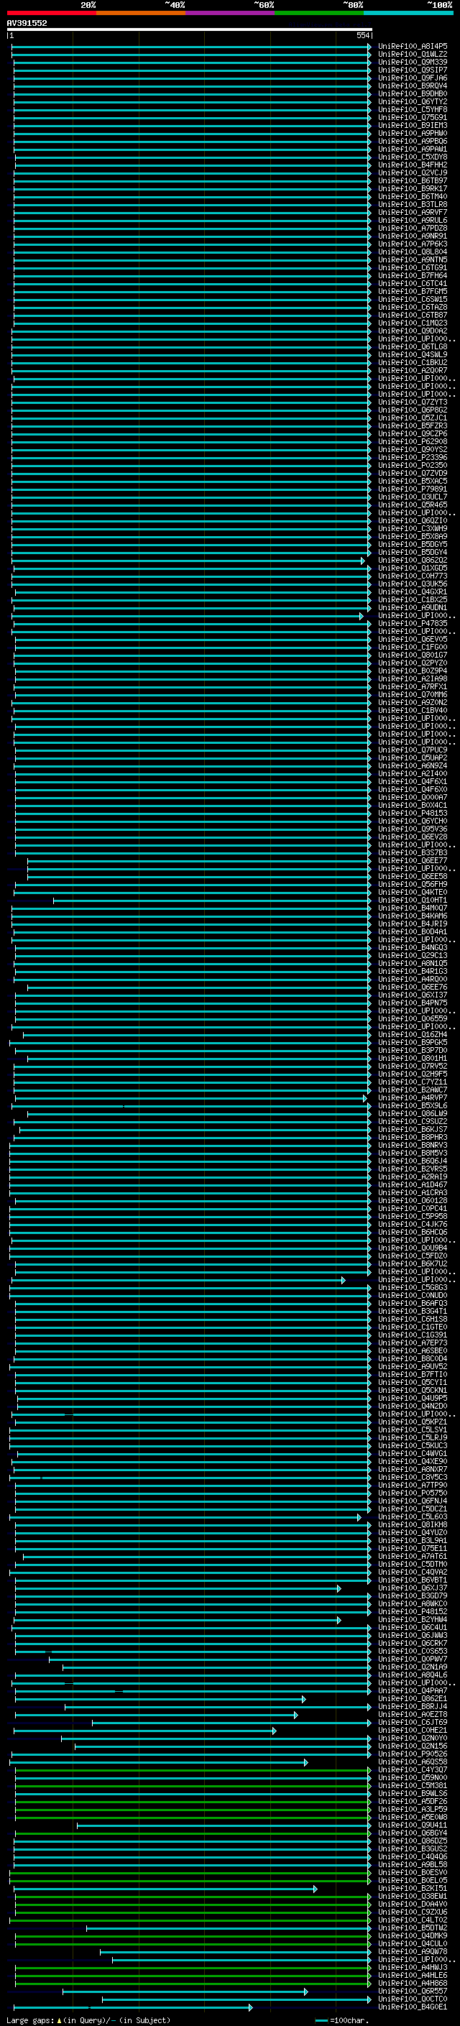Click the purple ~60% identity legend bar
460x2026 pixels.
point(231,13)
